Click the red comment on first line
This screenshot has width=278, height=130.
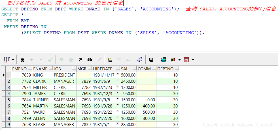[62, 3]
